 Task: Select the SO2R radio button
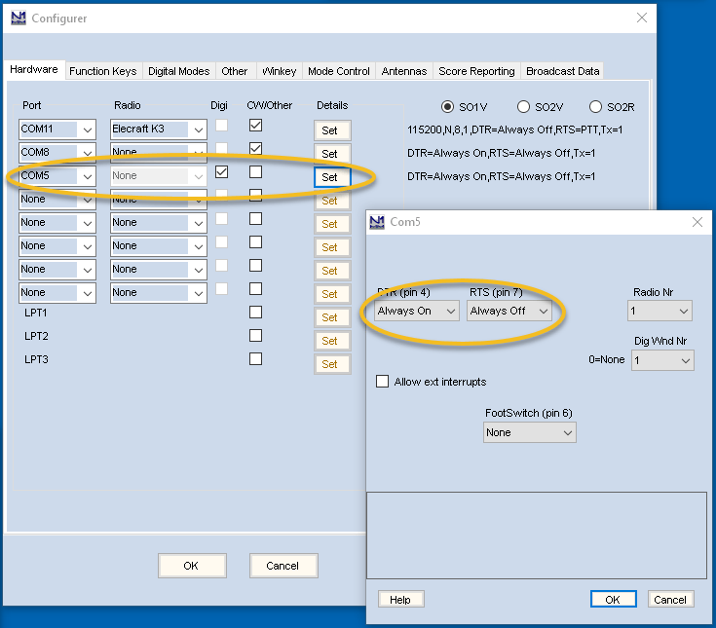[x=595, y=107]
